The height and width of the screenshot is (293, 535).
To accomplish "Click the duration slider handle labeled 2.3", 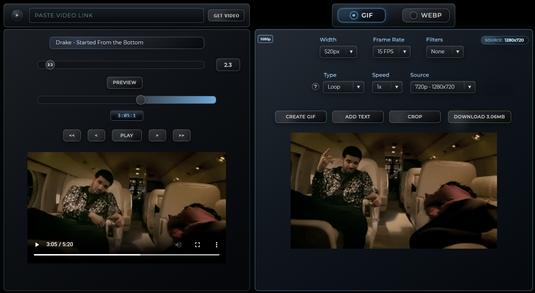I will [x=50, y=65].
